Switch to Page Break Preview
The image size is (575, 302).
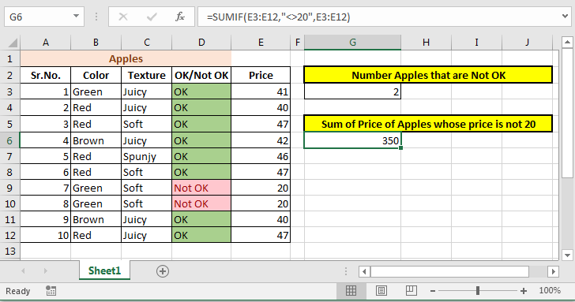(411, 291)
